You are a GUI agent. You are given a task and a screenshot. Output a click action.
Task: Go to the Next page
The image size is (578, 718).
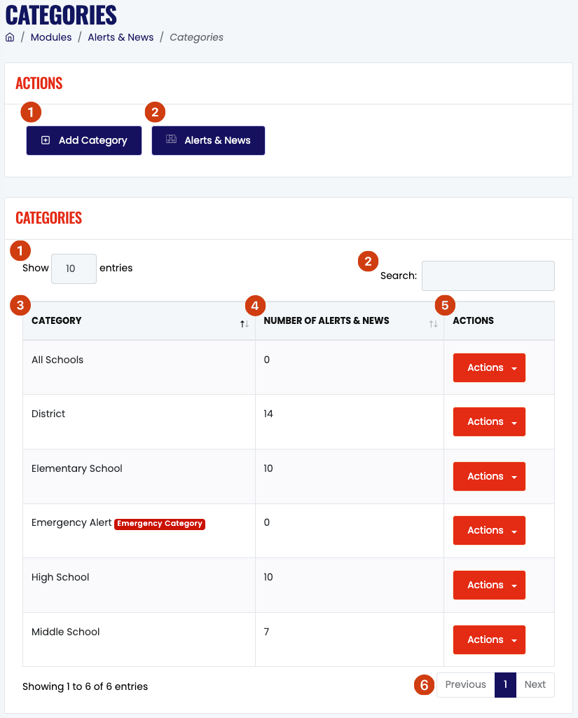click(x=535, y=684)
